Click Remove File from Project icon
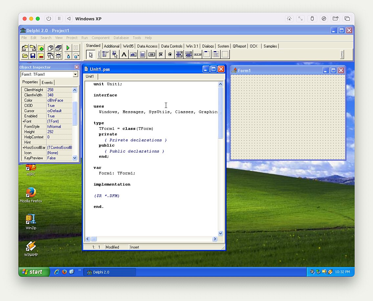 coord(41,56)
